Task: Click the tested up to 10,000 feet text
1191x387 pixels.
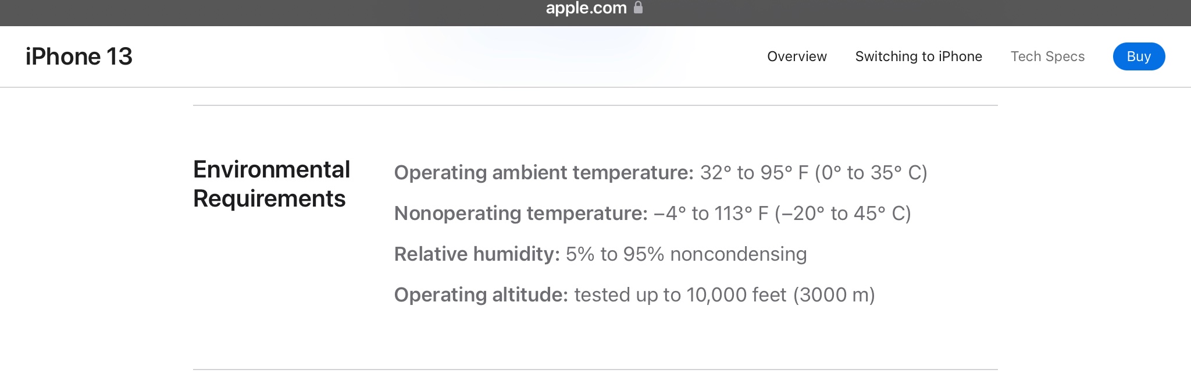Action: click(x=680, y=295)
